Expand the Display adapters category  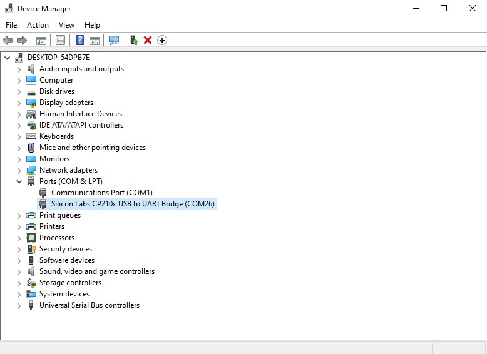(x=19, y=103)
